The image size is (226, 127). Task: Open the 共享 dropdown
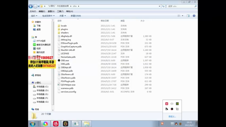click(62, 16)
